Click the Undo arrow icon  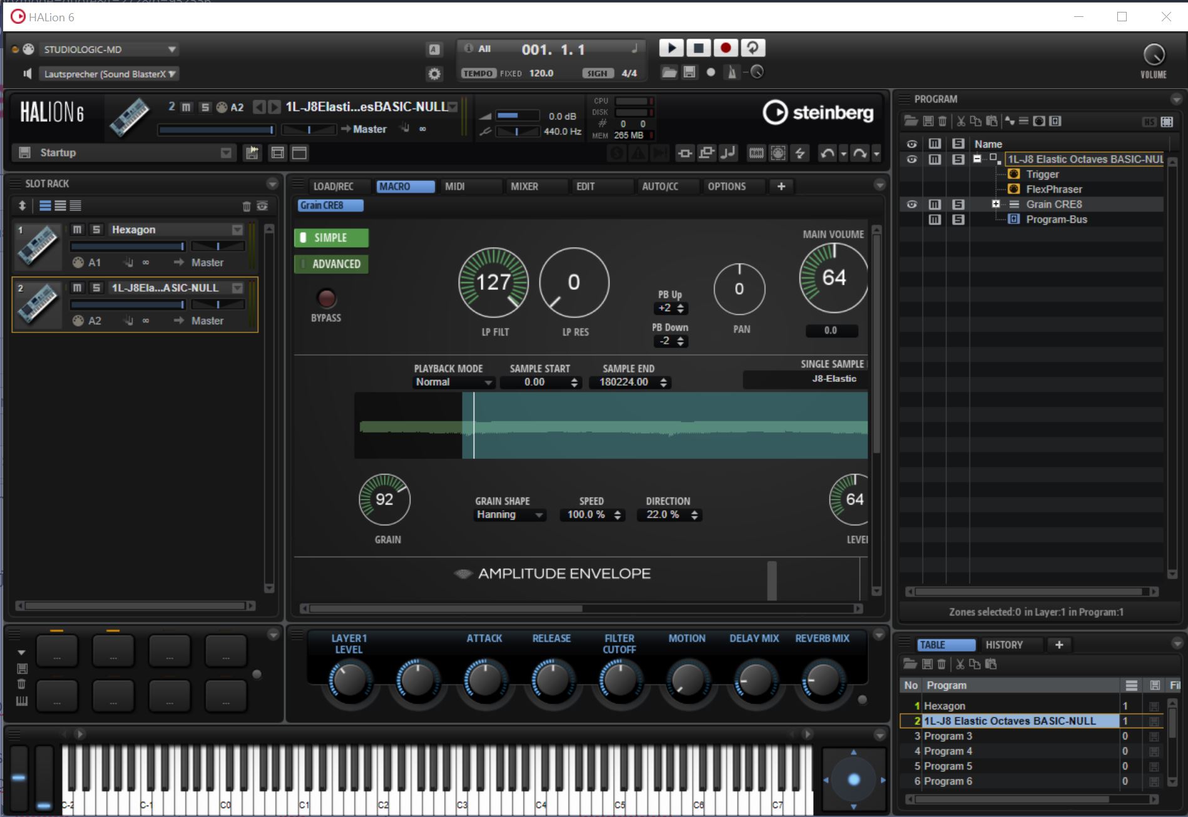pyautogui.click(x=827, y=153)
